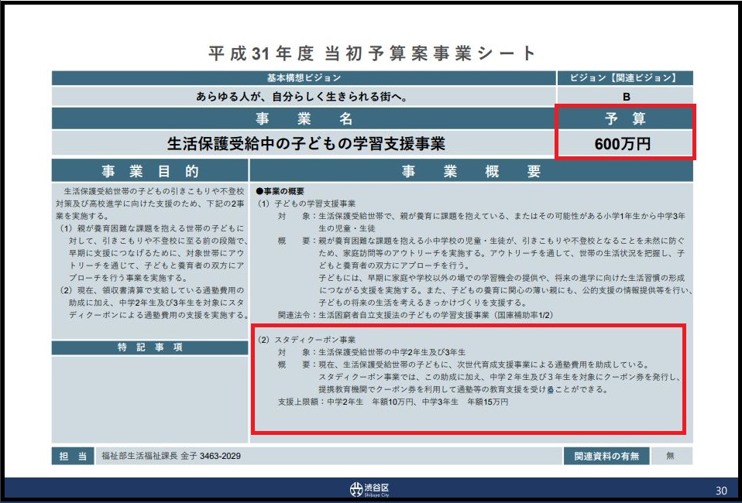Click the 事業目的 section header
Image resolution: width=742 pixels, height=503 pixels.
149,171
